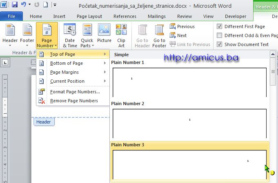Click the Next section icon
This screenshot has height=183, width=278.
pyautogui.click(x=172, y=35)
